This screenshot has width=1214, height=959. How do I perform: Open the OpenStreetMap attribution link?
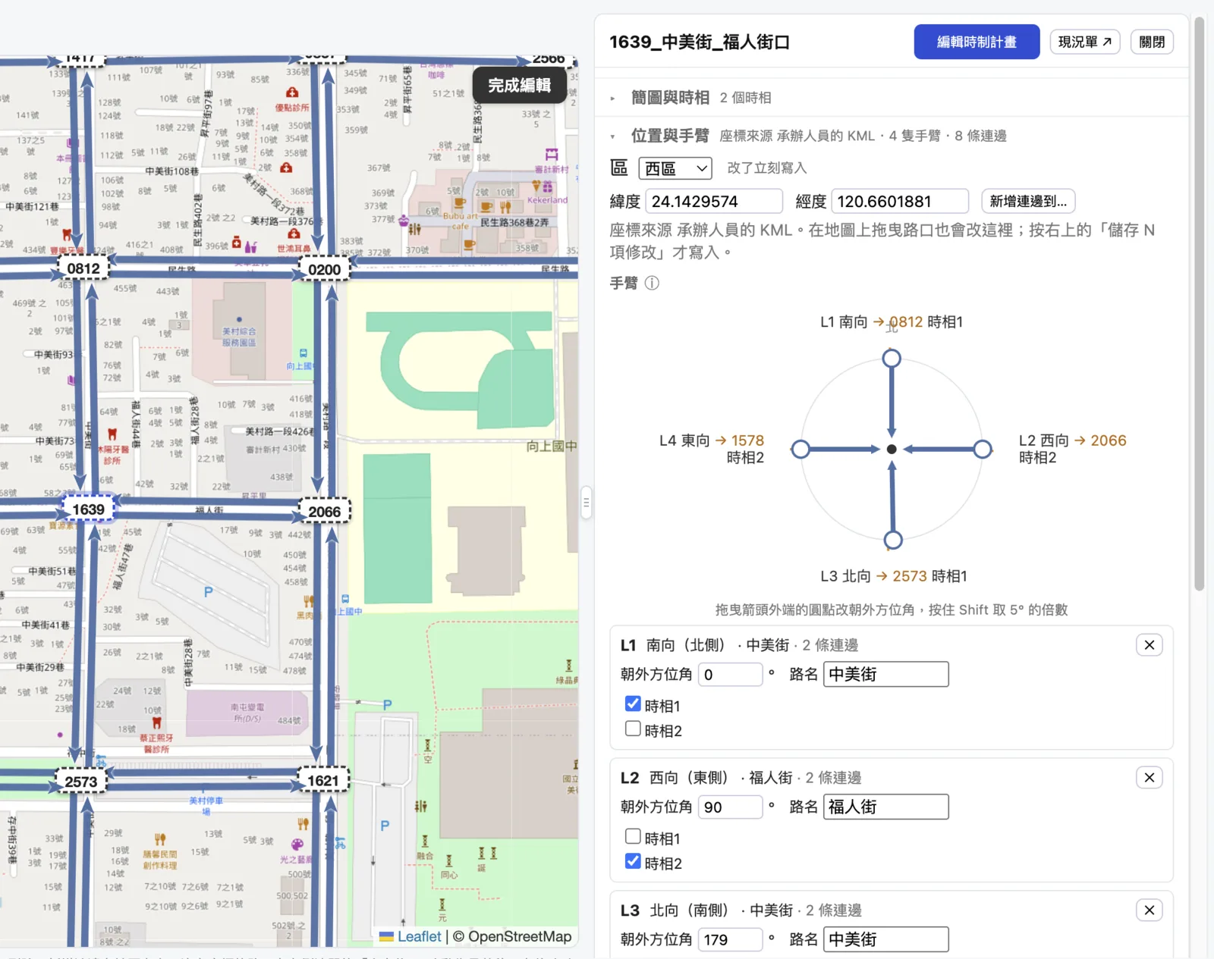pos(520,936)
